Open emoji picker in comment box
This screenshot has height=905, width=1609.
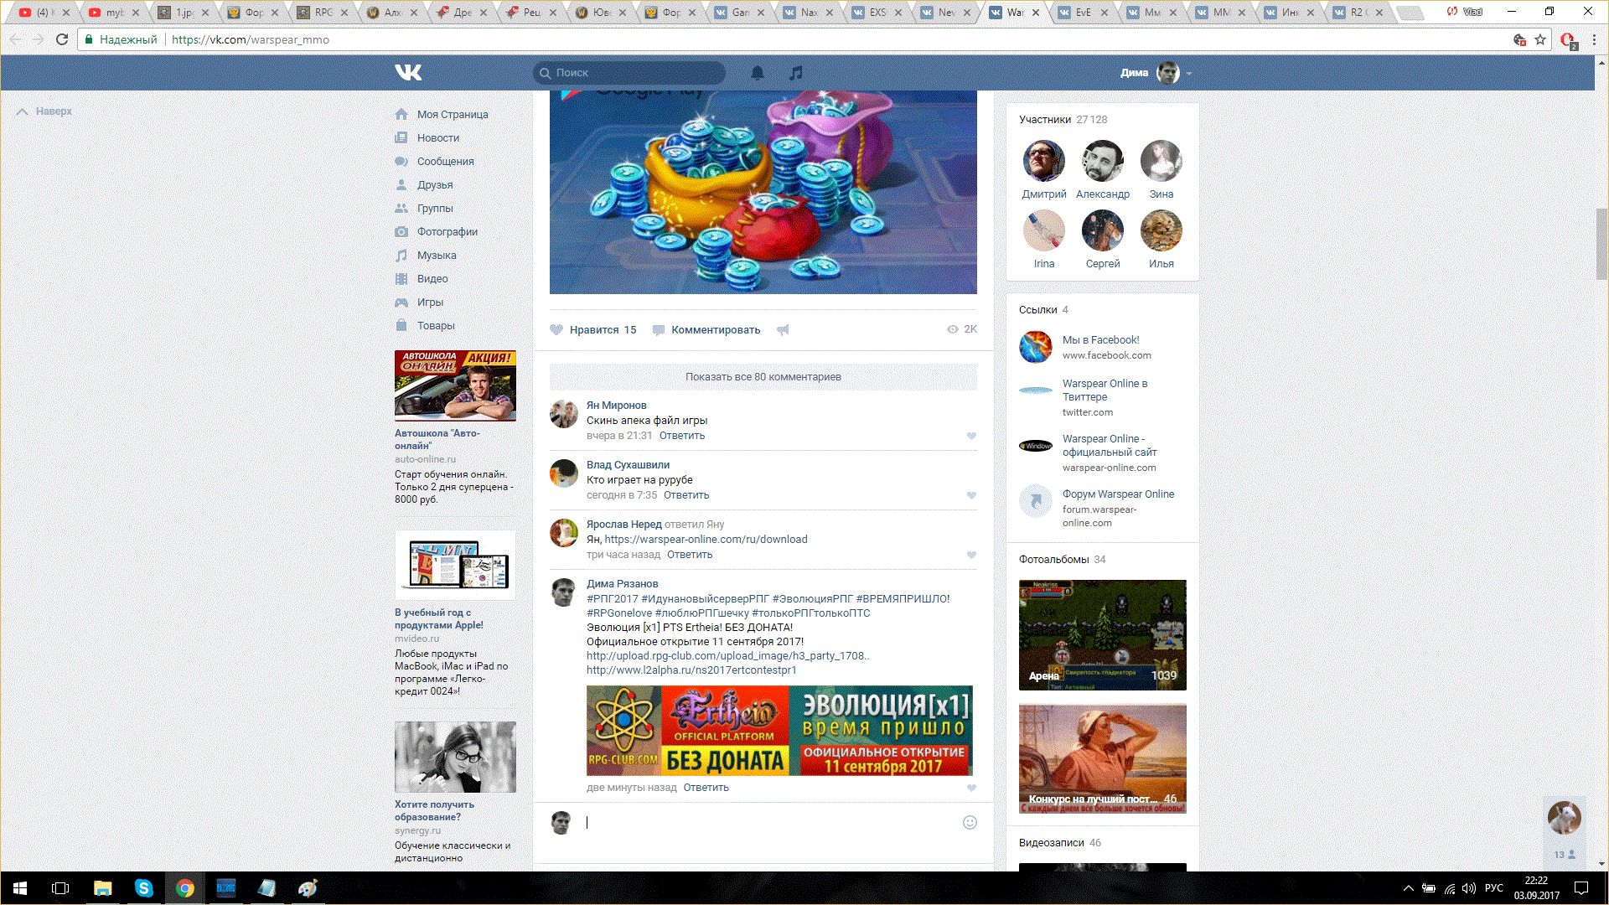tap(970, 823)
